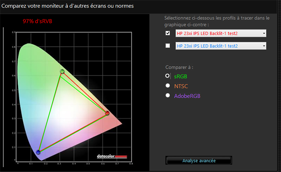This screenshot has height=172, width=281.
Task: Expand the second profile dropdown with blue text
Action: (x=221, y=46)
